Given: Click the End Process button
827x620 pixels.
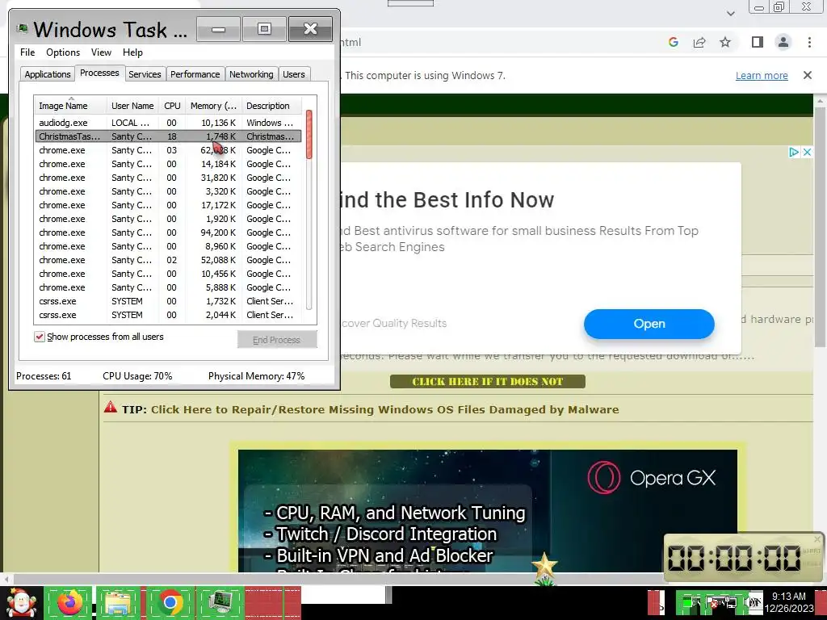Looking at the screenshot, I should 277,340.
